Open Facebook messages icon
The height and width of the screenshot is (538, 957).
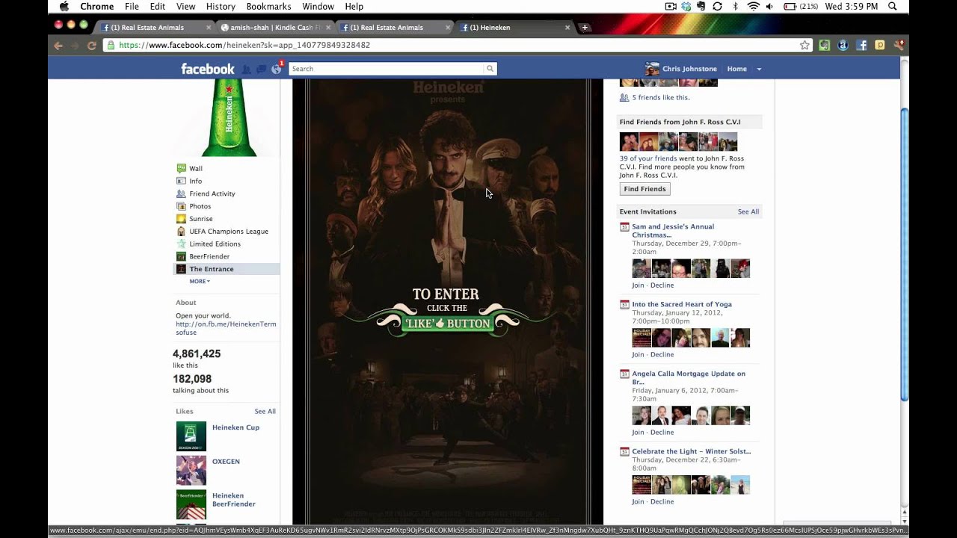tap(261, 69)
